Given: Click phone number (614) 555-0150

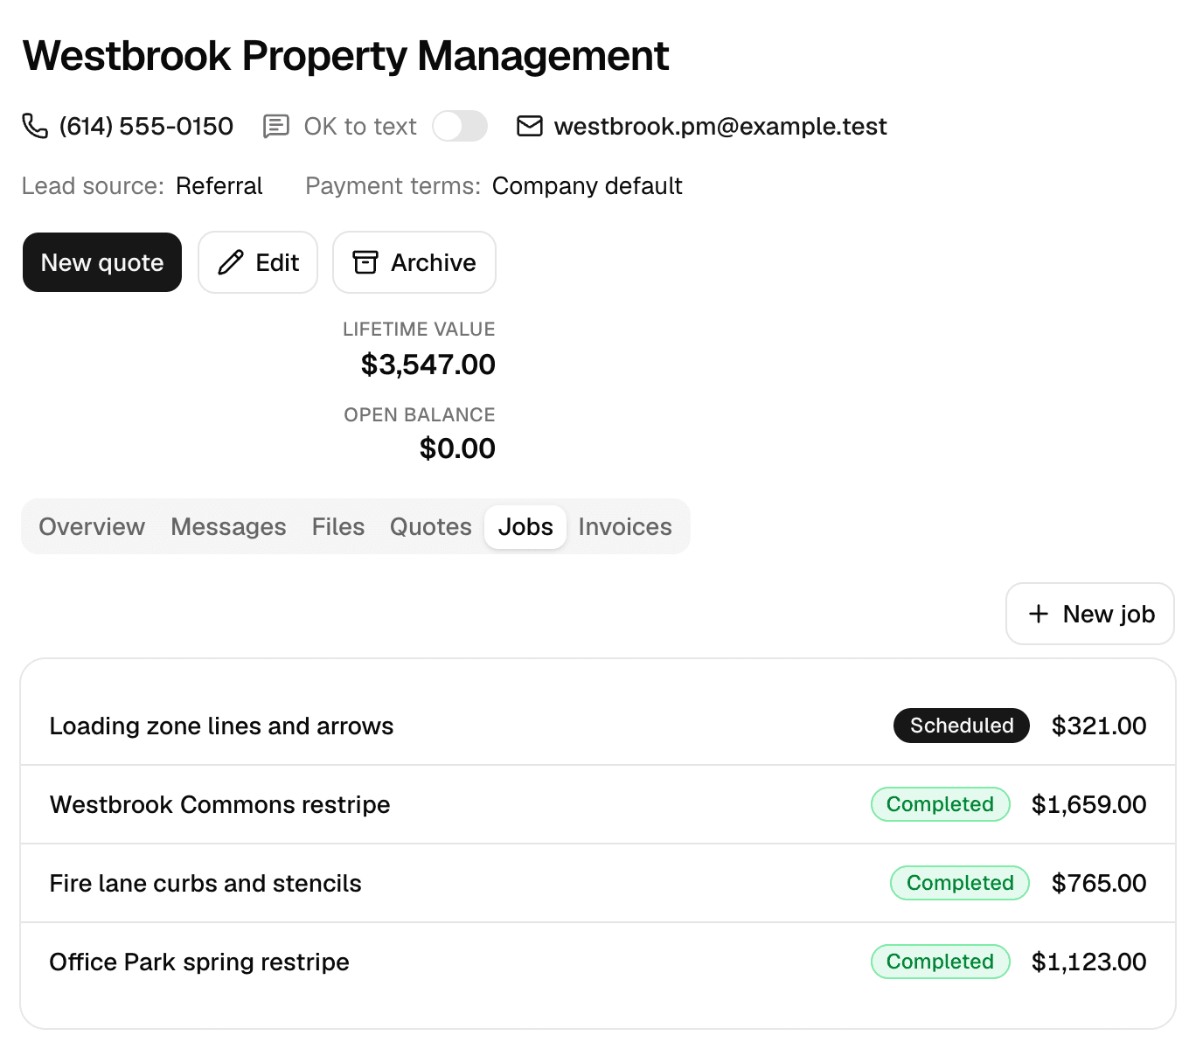Looking at the screenshot, I should pos(146,126).
